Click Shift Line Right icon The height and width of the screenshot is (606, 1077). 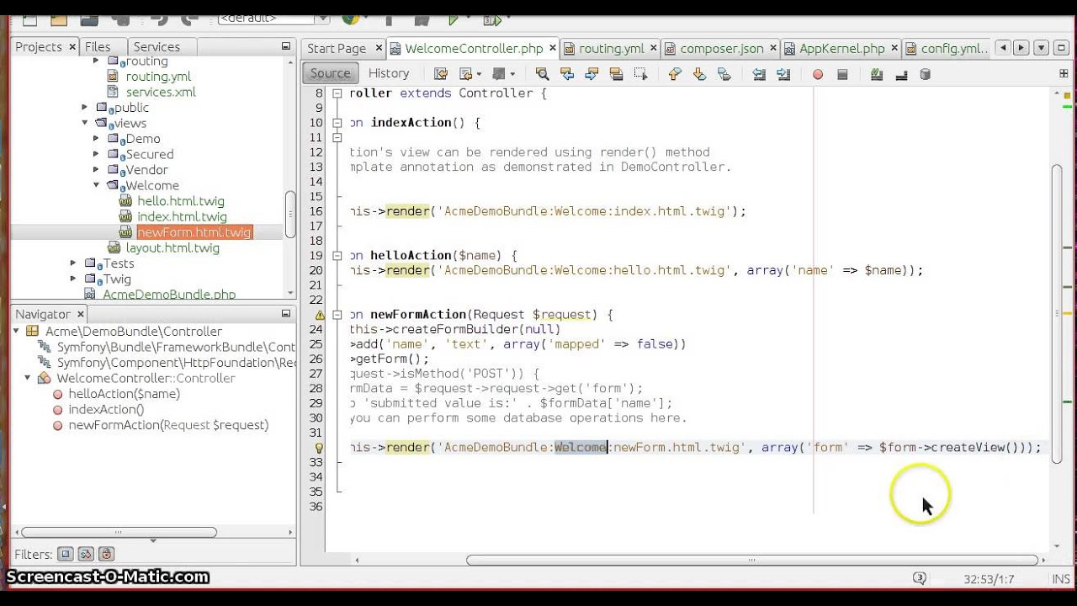783,74
